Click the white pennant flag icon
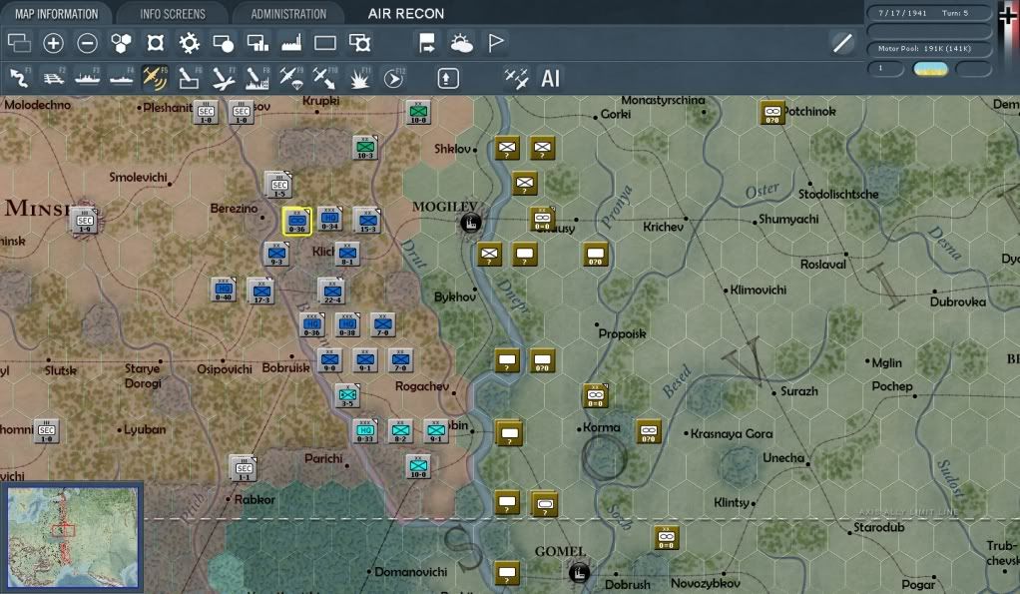1020x594 pixels. point(496,43)
